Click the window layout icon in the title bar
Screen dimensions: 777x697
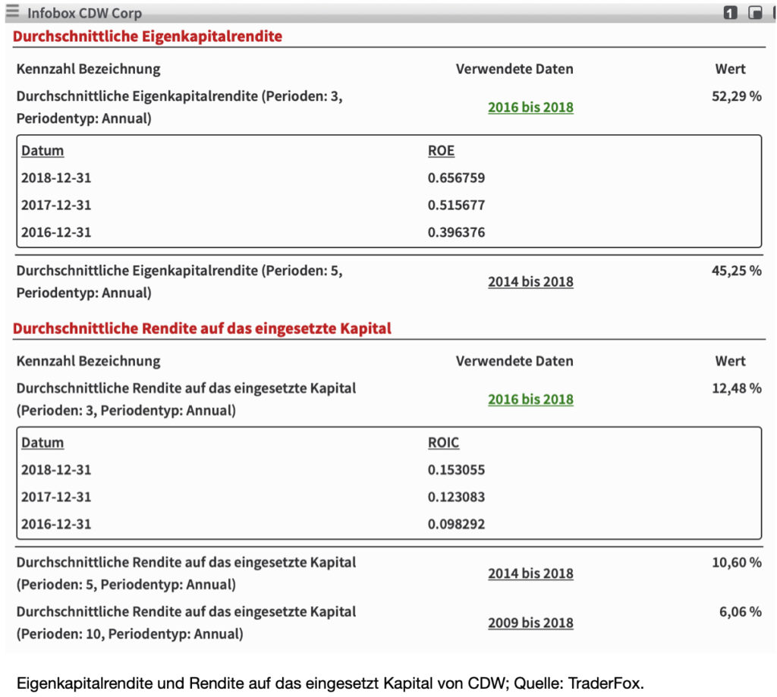(755, 13)
